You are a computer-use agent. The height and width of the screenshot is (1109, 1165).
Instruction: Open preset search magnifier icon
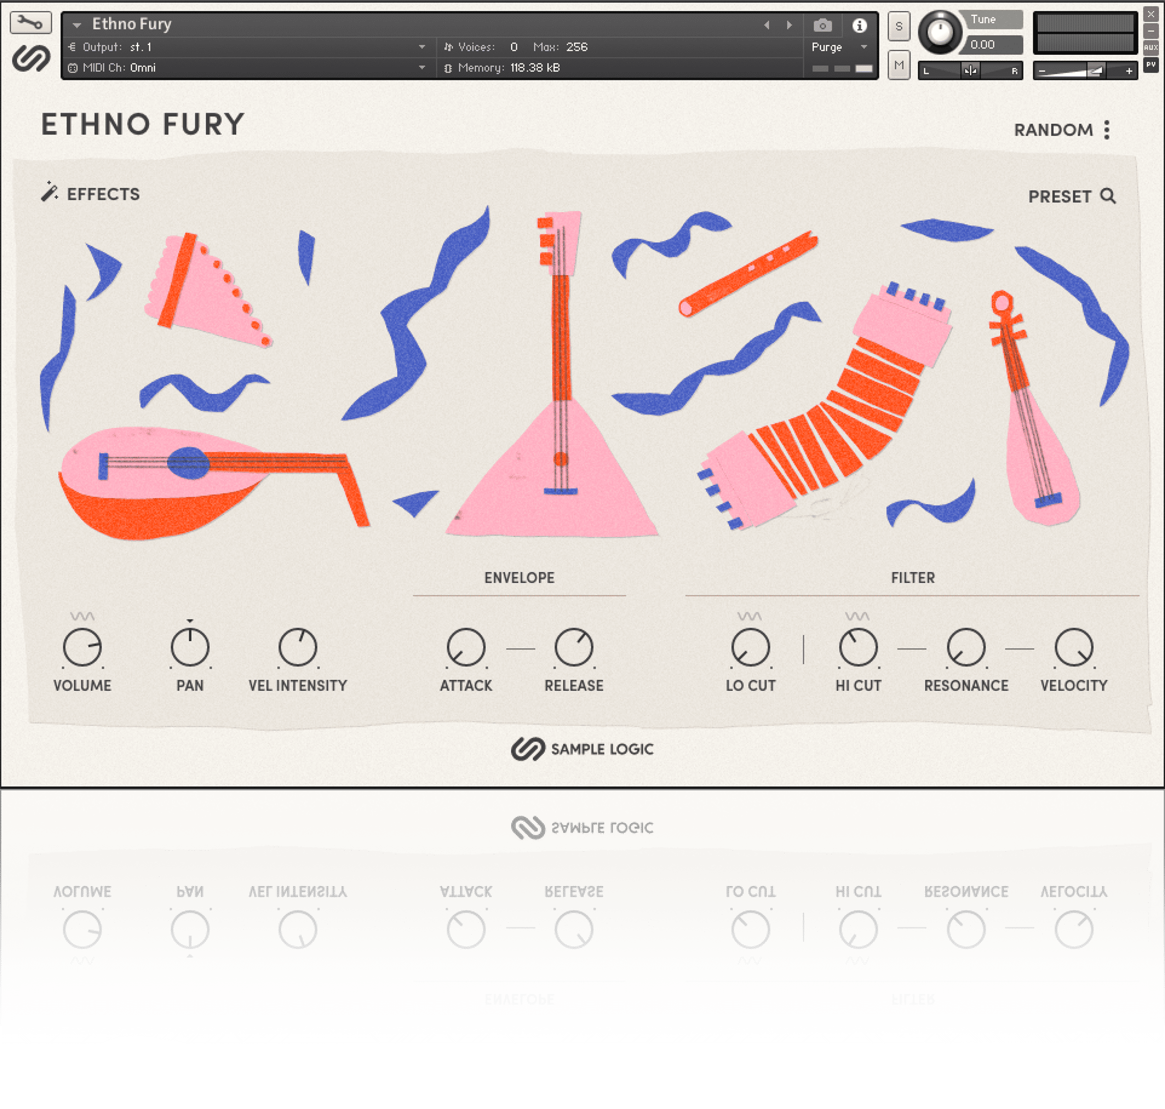pyautogui.click(x=1108, y=196)
